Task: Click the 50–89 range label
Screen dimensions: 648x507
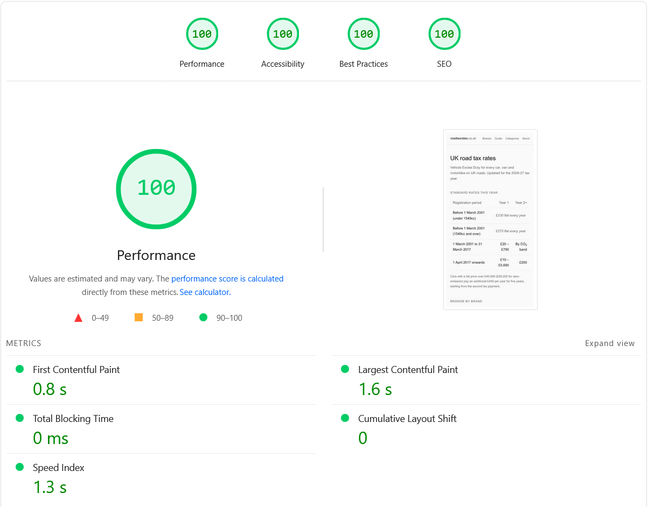Action: 163,318
